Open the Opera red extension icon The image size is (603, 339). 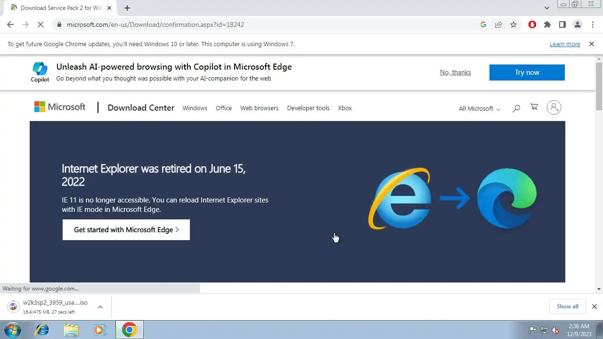532,24
